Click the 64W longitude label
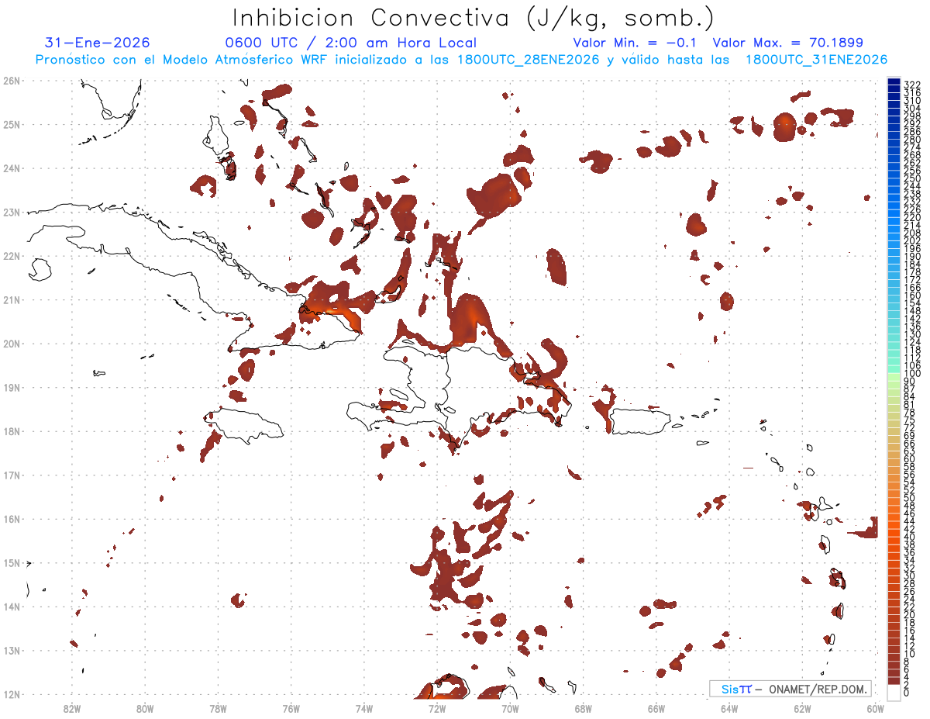Image resolution: width=930 pixels, height=719 pixels. tap(729, 708)
